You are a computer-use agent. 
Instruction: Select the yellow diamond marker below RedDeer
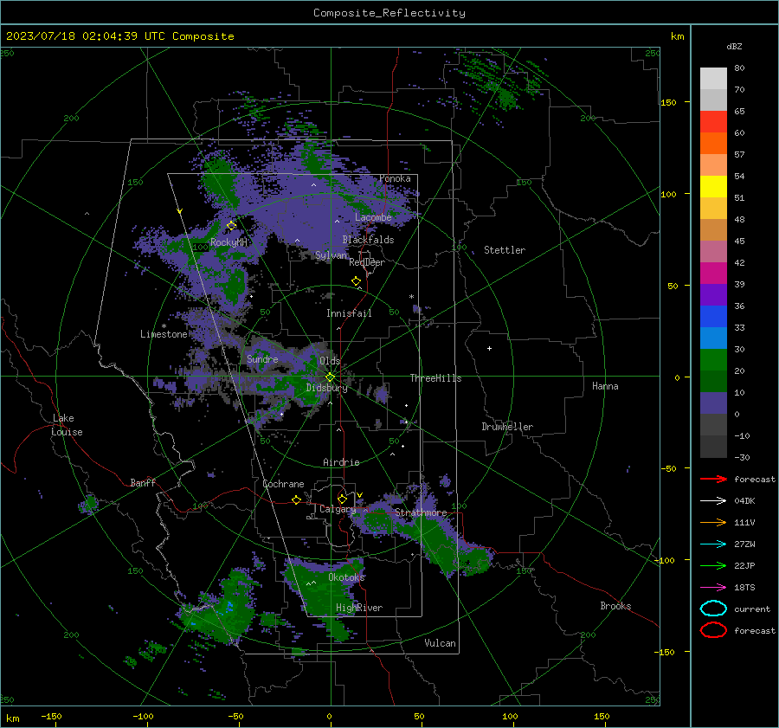coord(356,281)
